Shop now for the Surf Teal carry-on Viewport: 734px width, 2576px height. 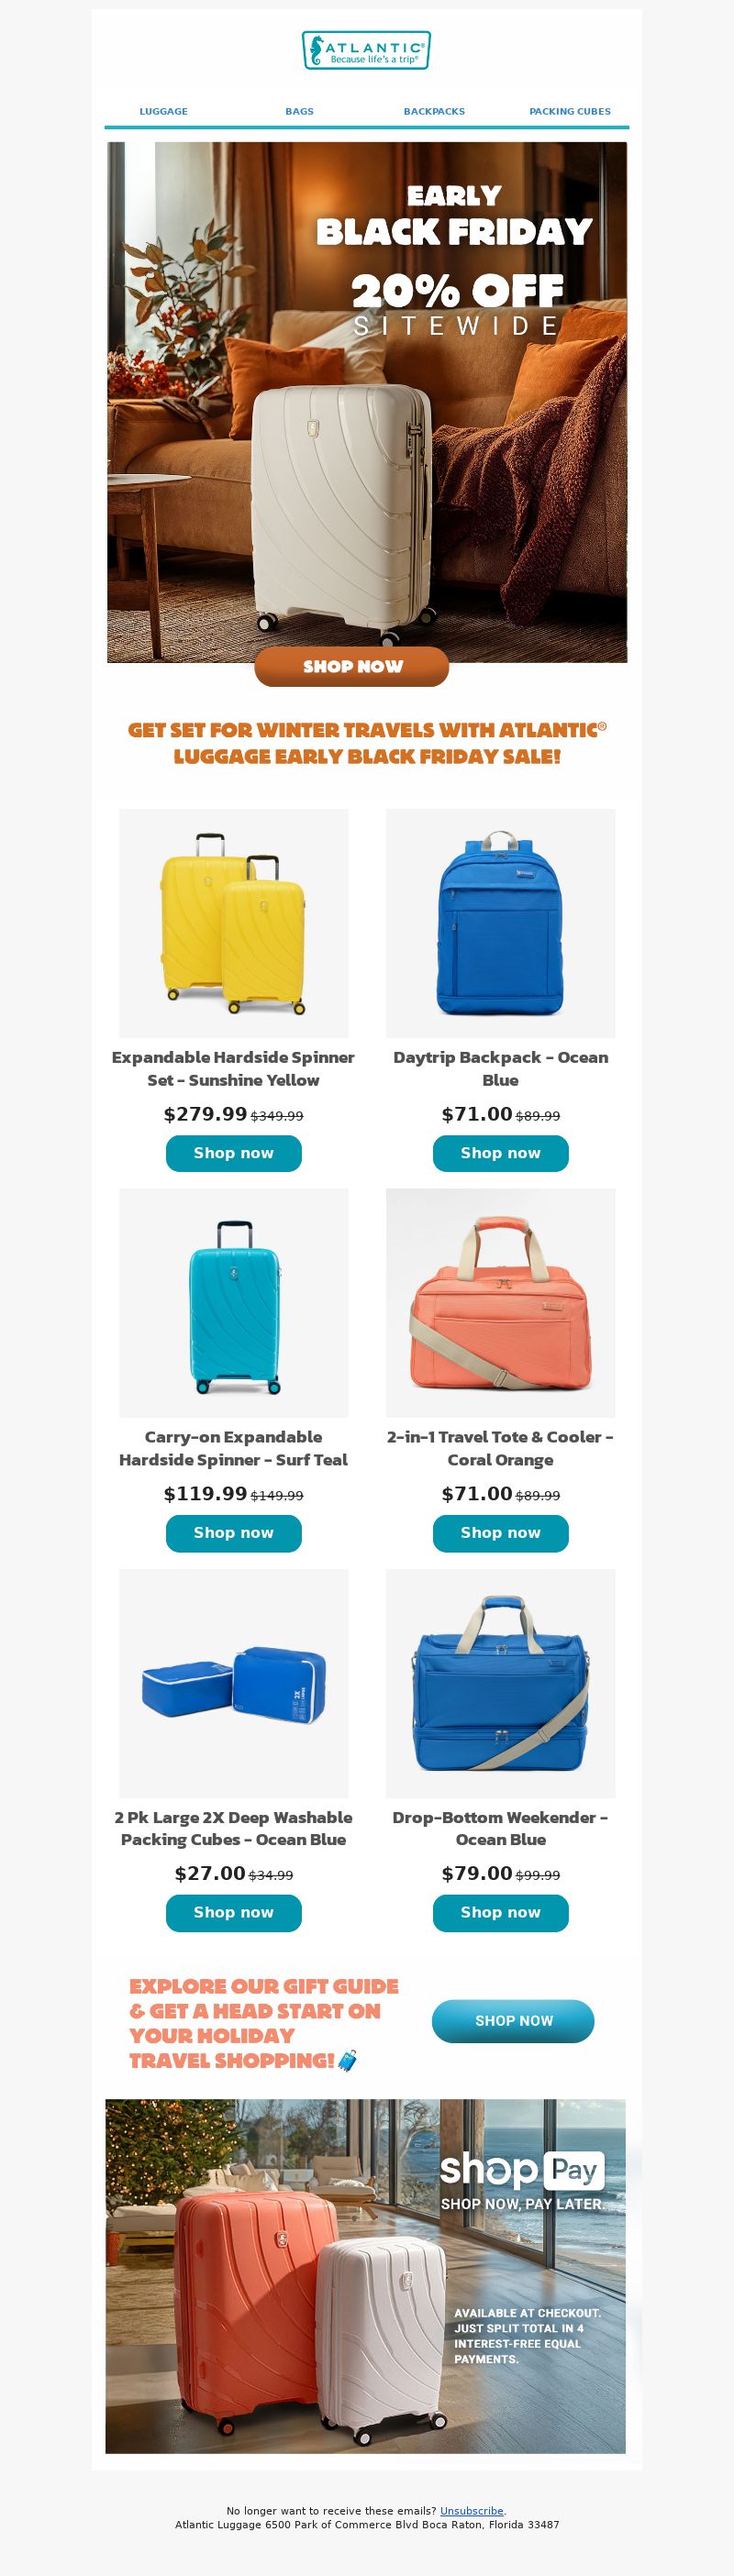tap(233, 1533)
